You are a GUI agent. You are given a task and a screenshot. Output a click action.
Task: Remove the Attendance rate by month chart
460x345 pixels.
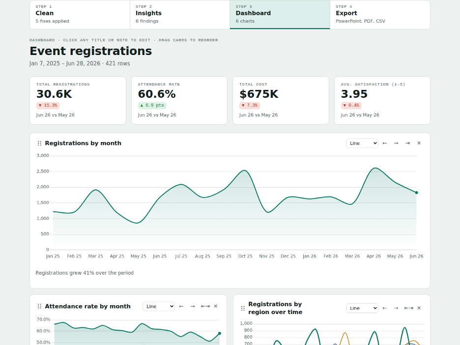pyautogui.click(x=216, y=306)
